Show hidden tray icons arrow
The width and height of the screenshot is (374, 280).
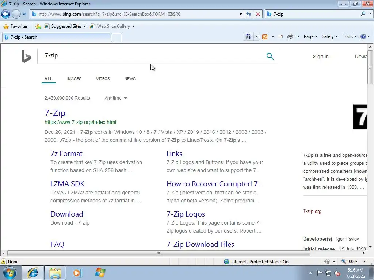click(310, 273)
